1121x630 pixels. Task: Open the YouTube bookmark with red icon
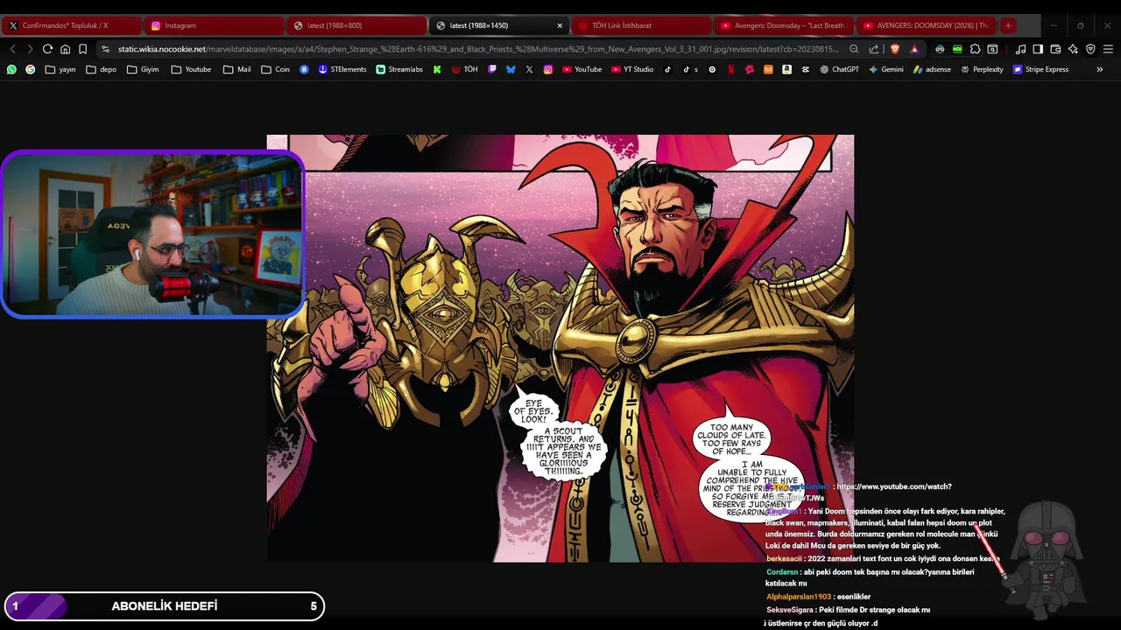(x=582, y=69)
